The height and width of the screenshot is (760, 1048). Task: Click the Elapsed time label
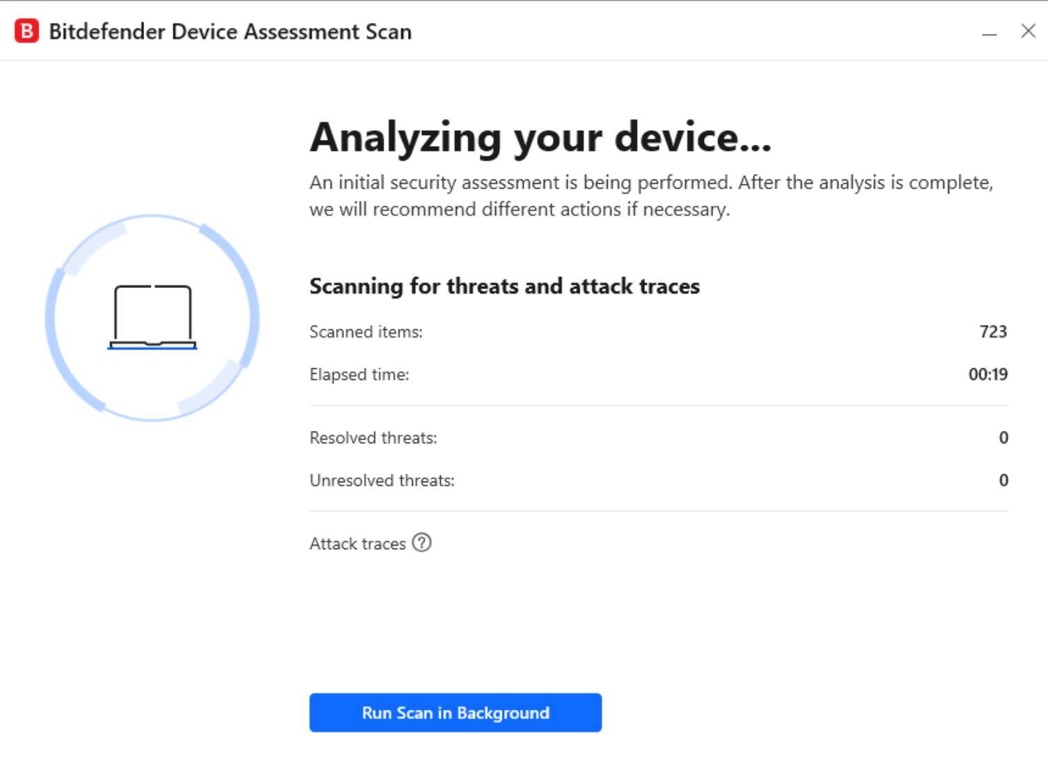pyautogui.click(x=359, y=374)
